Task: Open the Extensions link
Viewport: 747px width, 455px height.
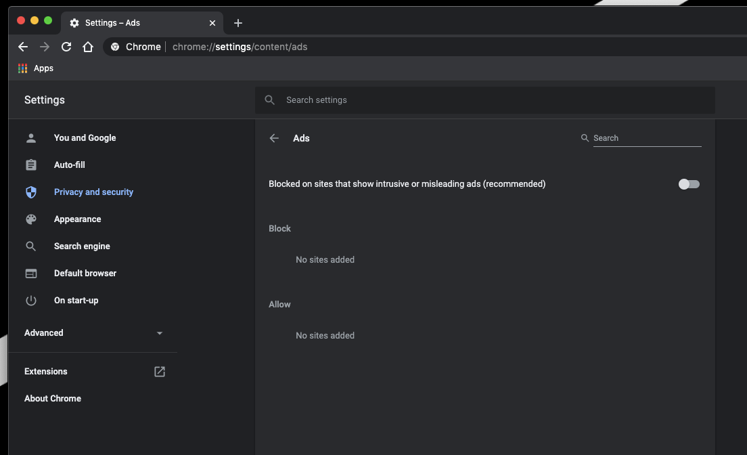Action: (46, 372)
